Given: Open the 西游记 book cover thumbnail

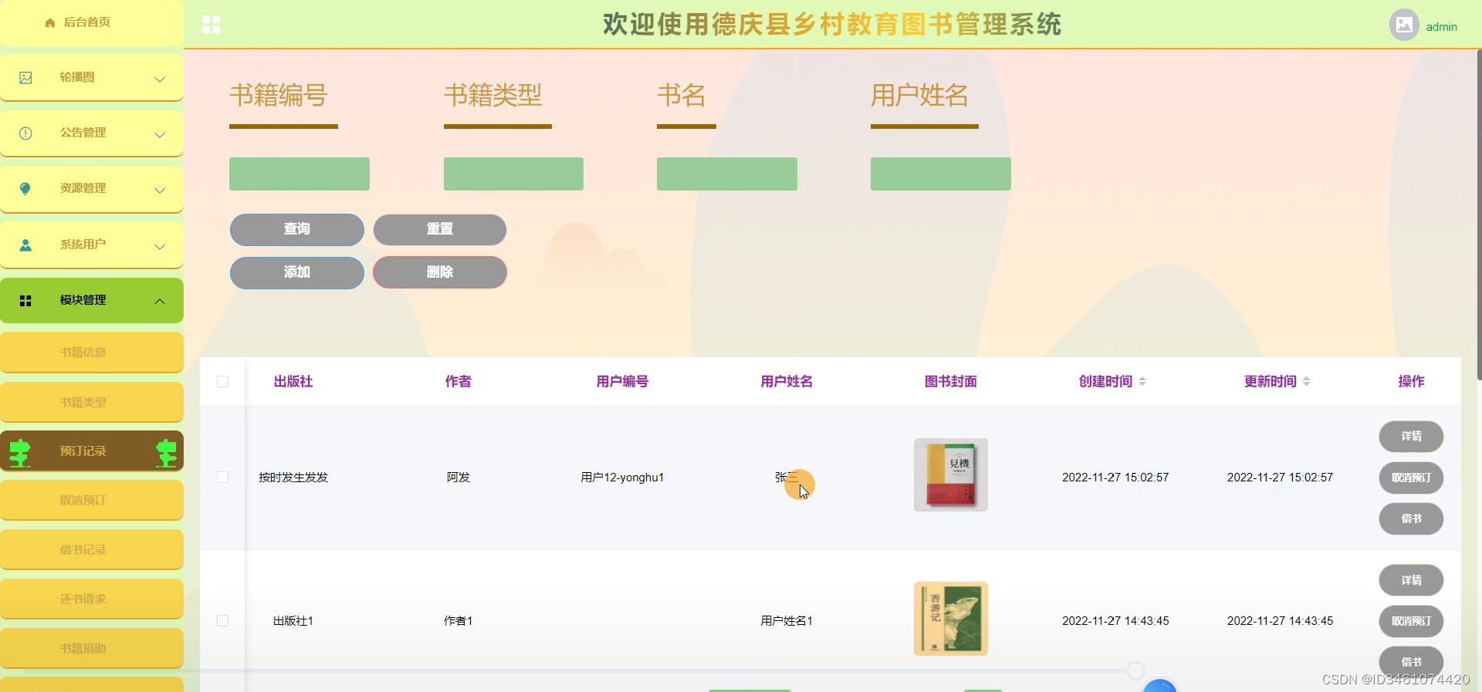Looking at the screenshot, I should [951, 619].
